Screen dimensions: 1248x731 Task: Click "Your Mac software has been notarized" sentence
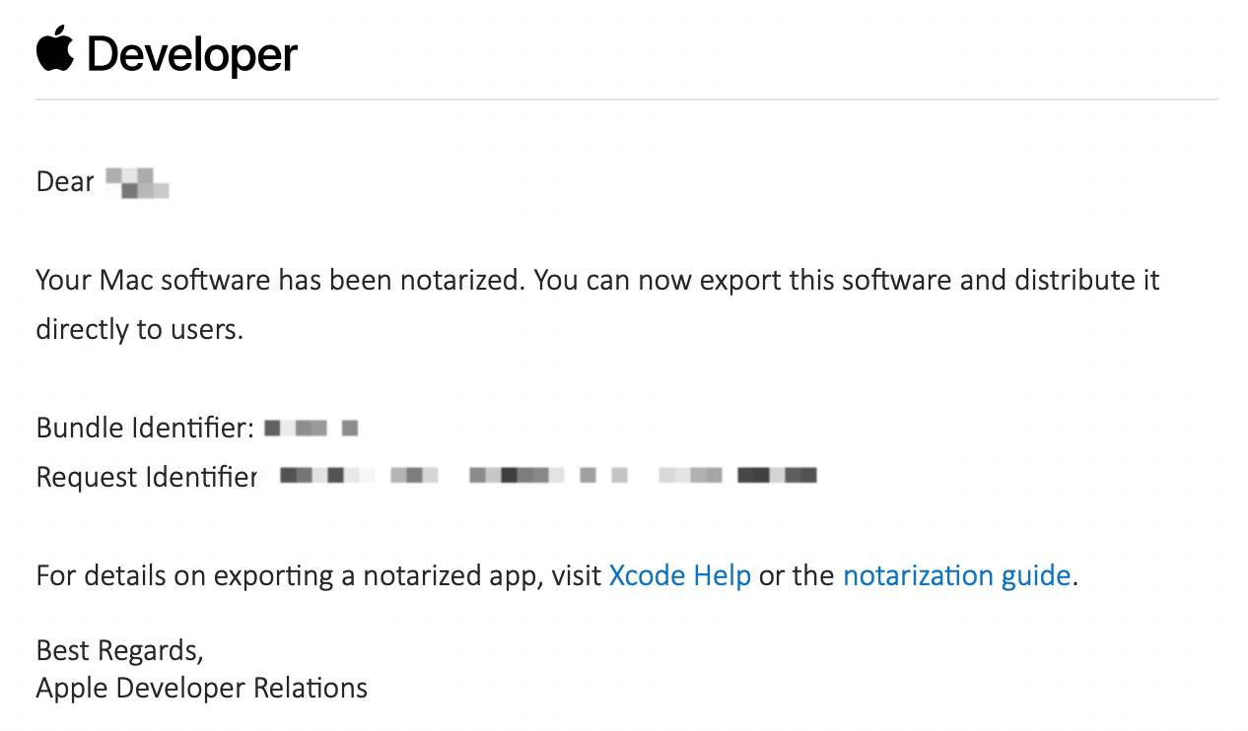click(281, 280)
